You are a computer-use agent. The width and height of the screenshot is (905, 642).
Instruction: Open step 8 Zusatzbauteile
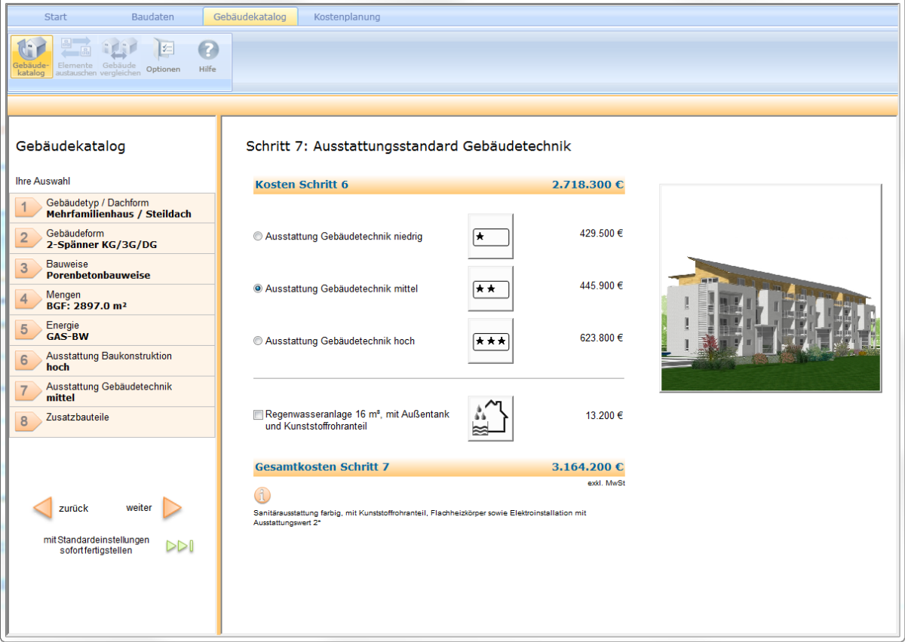point(113,422)
